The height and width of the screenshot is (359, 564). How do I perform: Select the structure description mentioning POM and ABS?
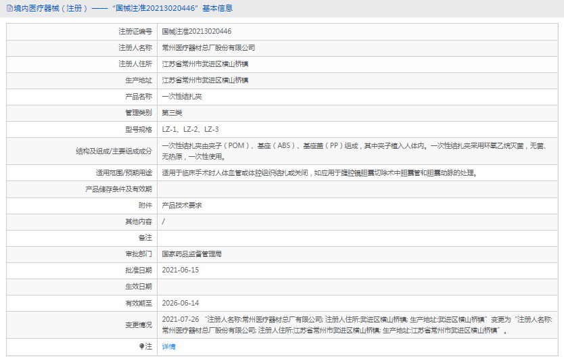click(x=356, y=151)
